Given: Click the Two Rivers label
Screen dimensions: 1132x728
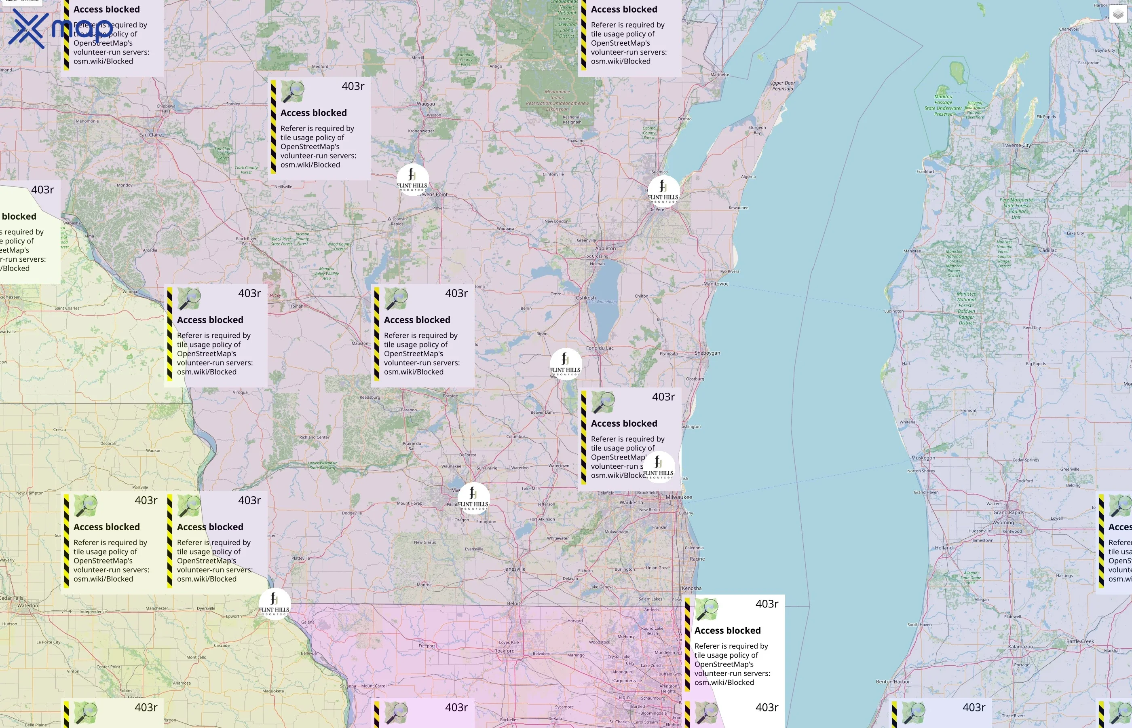Looking at the screenshot, I should pos(729,271).
